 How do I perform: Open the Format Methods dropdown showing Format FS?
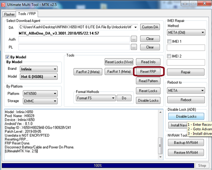click(96, 98)
